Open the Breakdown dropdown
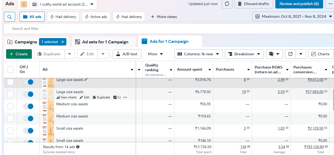 coord(244,54)
